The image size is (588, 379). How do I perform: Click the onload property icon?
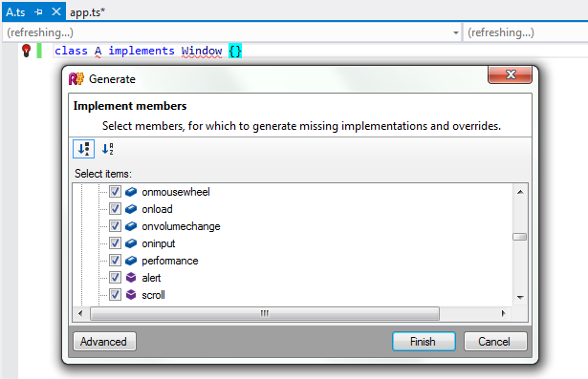click(x=131, y=209)
